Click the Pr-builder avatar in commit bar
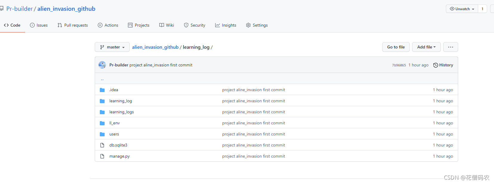494x183 pixels. (x=102, y=65)
